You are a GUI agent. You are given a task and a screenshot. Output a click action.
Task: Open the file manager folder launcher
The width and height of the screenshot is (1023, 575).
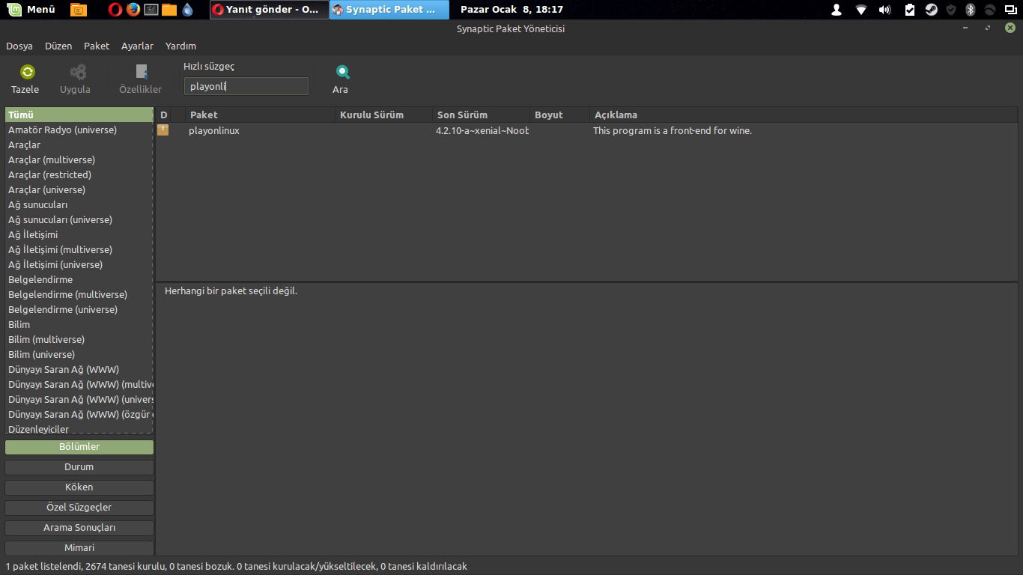coord(169,10)
